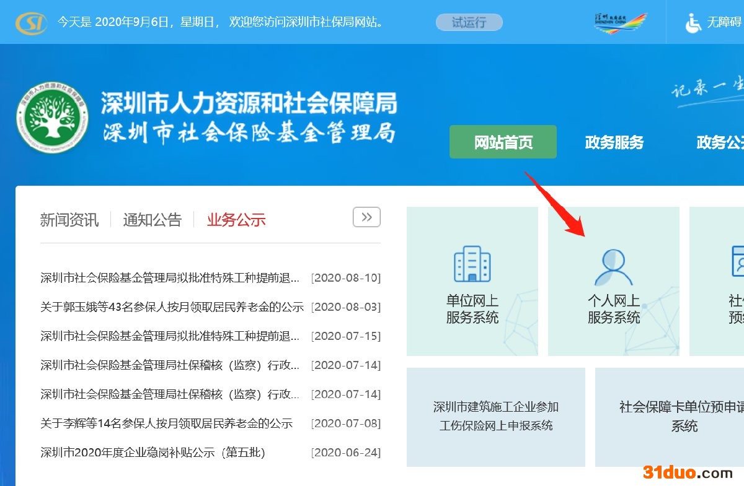Open 个人网上服务系统 person icon
The height and width of the screenshot is (486, 744).
coord(613,267)
